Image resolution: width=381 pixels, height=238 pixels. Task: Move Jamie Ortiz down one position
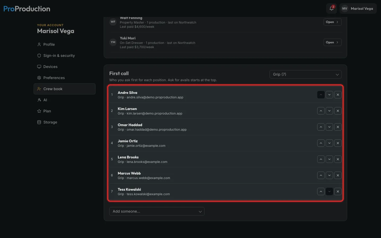(329, 143)
